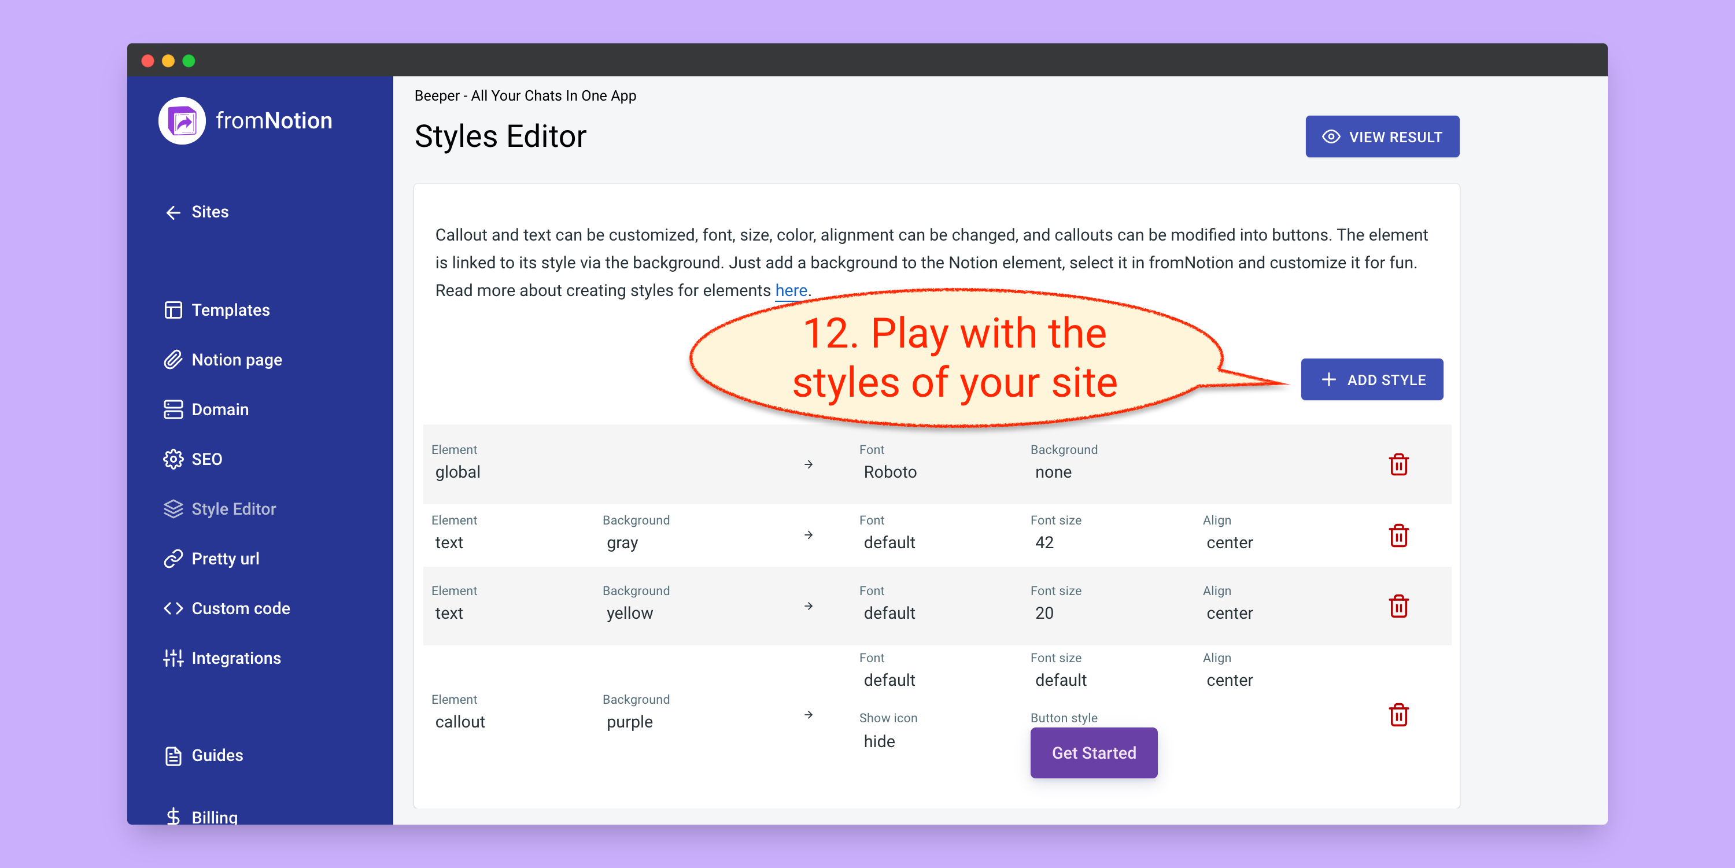
Task: Delete the yellow text style
Action: click(x=1398, y=606)
